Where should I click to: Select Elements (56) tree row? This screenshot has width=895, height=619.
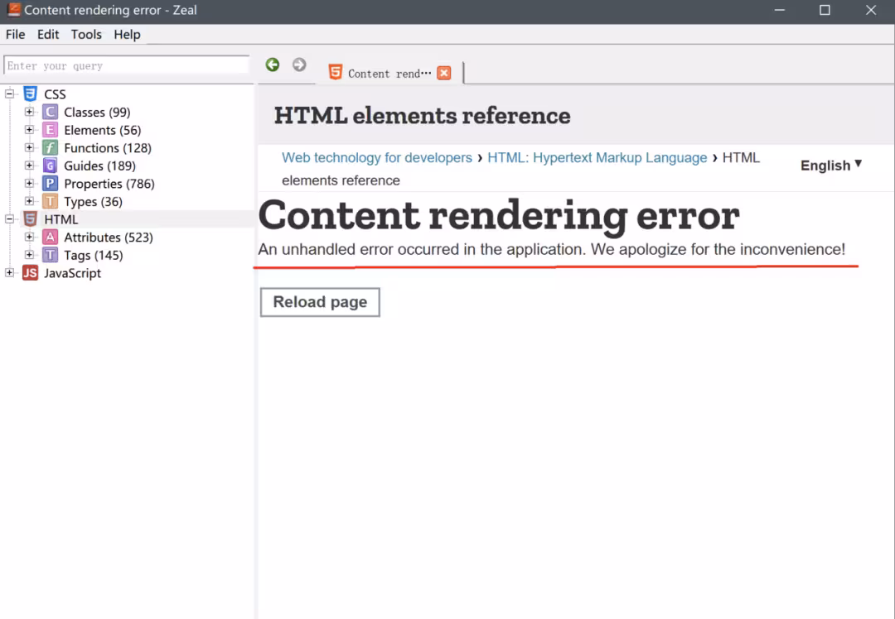[102, 130]
